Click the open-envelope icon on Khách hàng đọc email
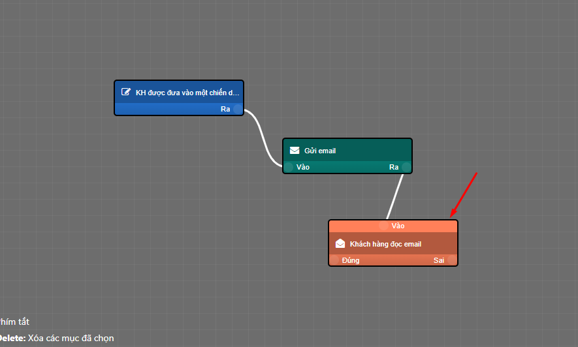 (x=340, y=244)
